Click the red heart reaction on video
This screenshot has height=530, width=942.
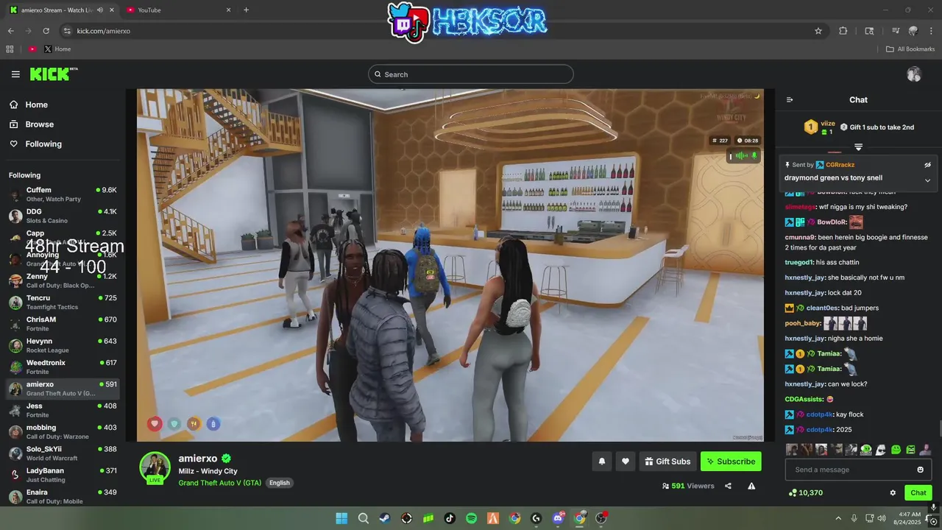155,423
